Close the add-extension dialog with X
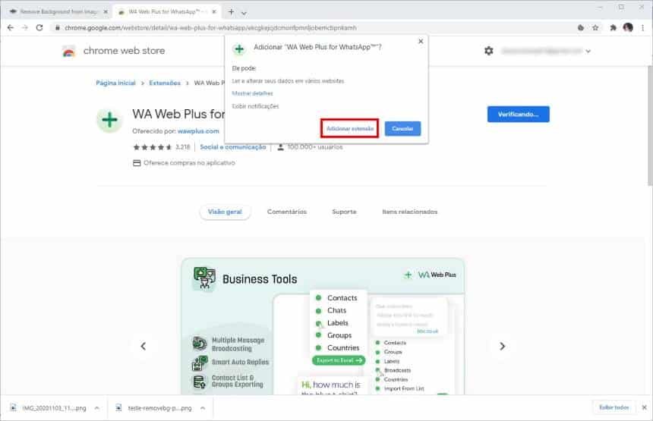Image resolution: width=653 pixels, height=421 pixels. click(421, 41)
